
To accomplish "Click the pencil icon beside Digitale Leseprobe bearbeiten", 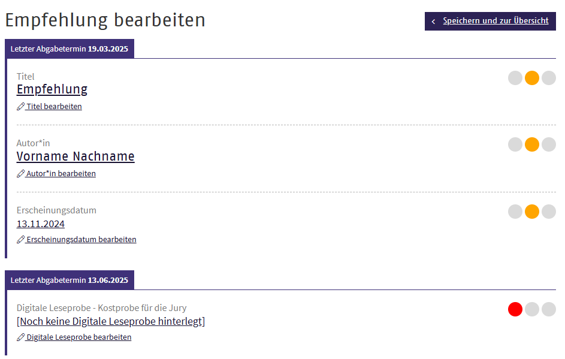I will (x=20, y=337).
